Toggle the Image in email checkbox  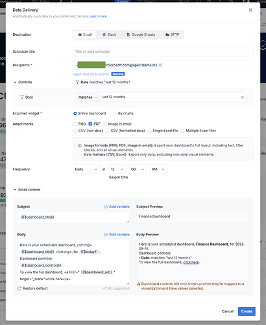(105, 124)
